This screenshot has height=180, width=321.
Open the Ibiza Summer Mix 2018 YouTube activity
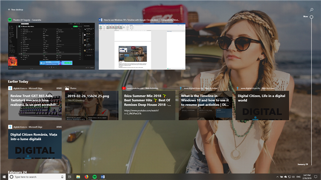[149, 105]
